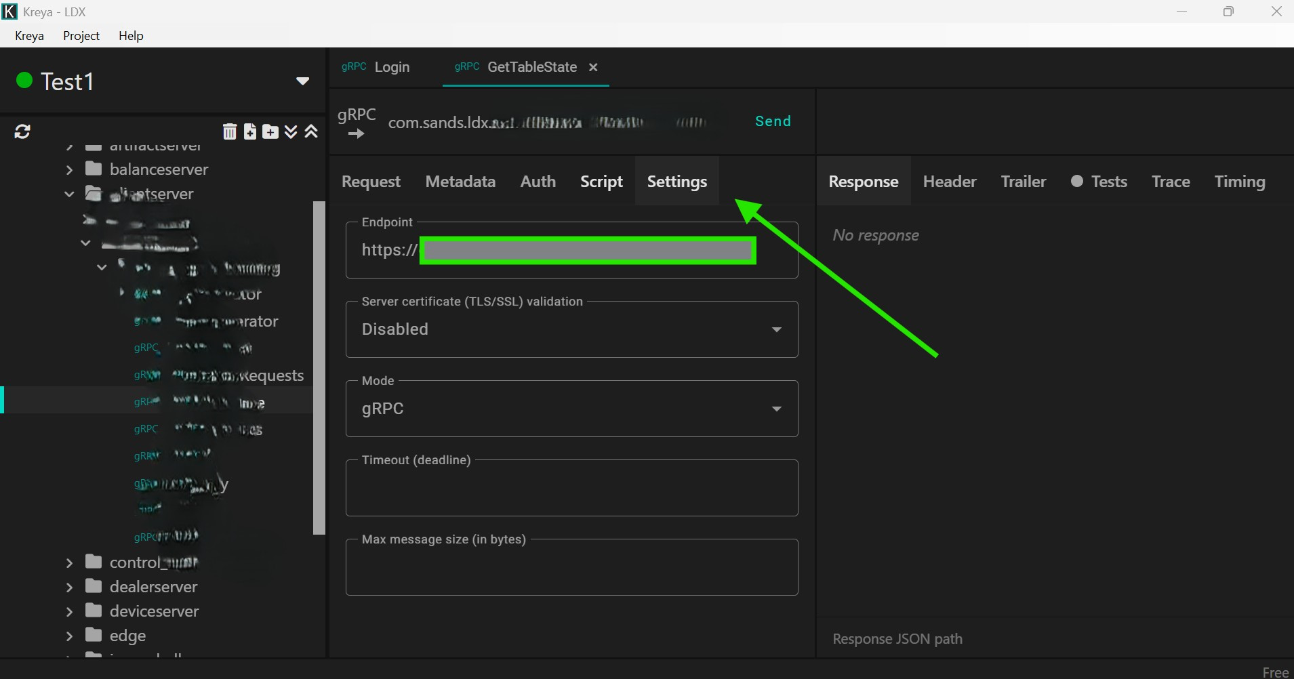Click the new folder icon
Viewport: 1294px width, 679px height.
pyautogui.click(x=270, y=131)
